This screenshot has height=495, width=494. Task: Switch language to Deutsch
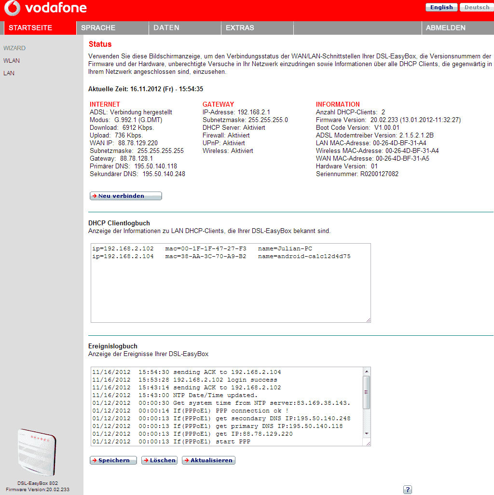477,7
